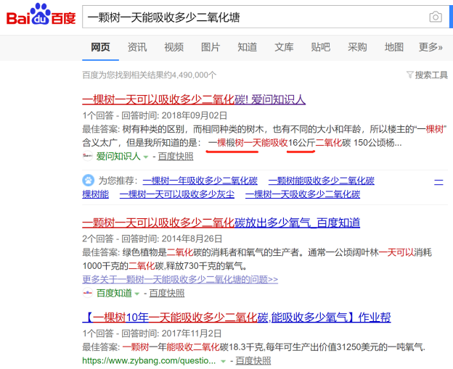Open the 采购 tab

(x=357, y=47)
